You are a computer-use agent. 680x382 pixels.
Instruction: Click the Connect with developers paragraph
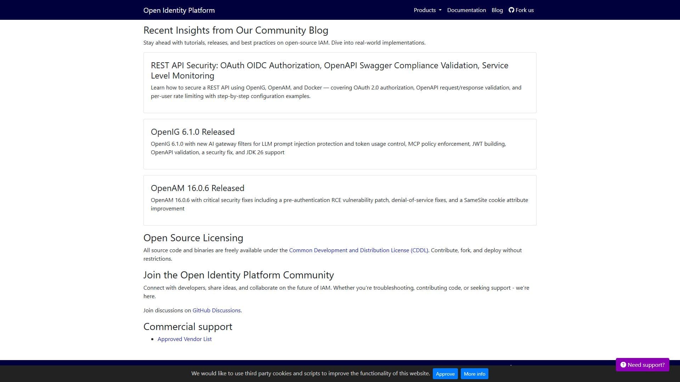[336, 292]
